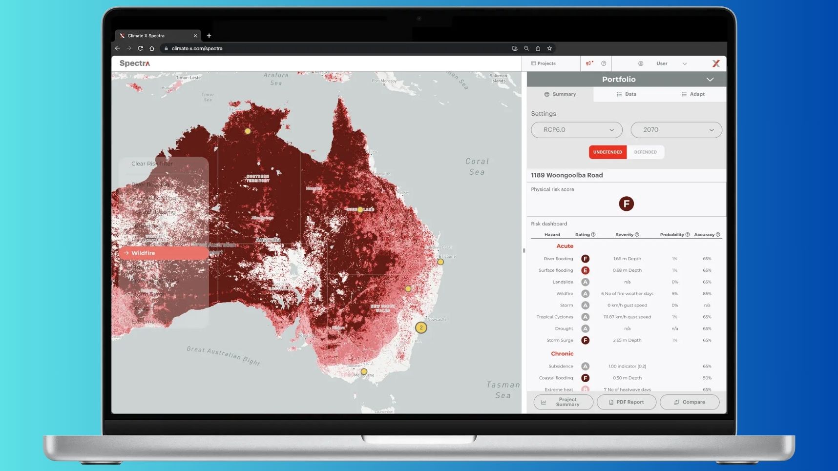The height and width of the screenshot is (471, 838).
Task: Click the River flooding F rating badge
Action: pyautogui.click(x=585, y=259)
